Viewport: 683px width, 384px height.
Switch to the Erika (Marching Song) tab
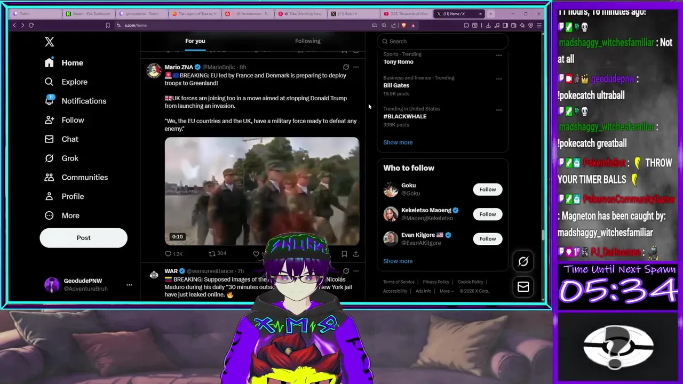(x=300, y=13)
